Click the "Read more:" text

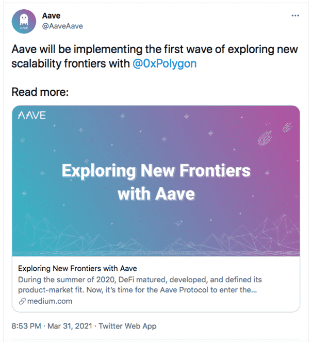(40, 93)
